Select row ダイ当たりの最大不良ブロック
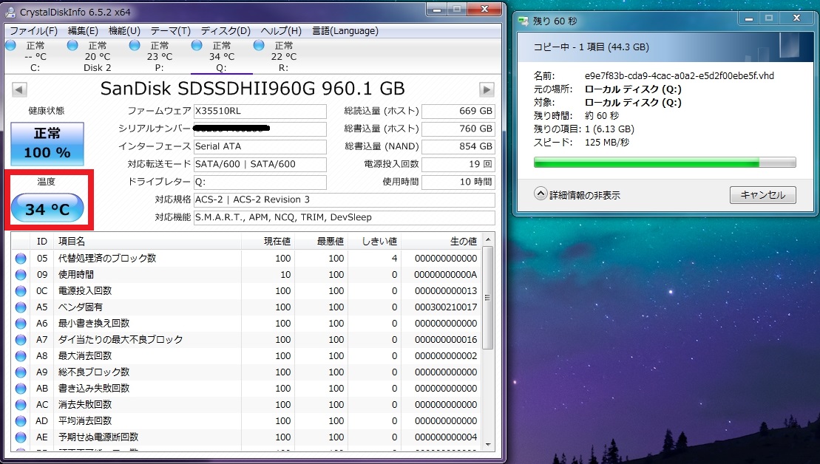This screenshot has height=464, width=820. (x=246, y=340)
